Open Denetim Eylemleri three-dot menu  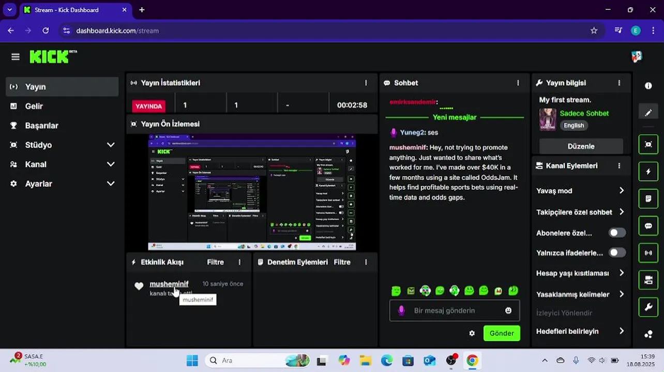pyautogui.click(x=366, y=262)
